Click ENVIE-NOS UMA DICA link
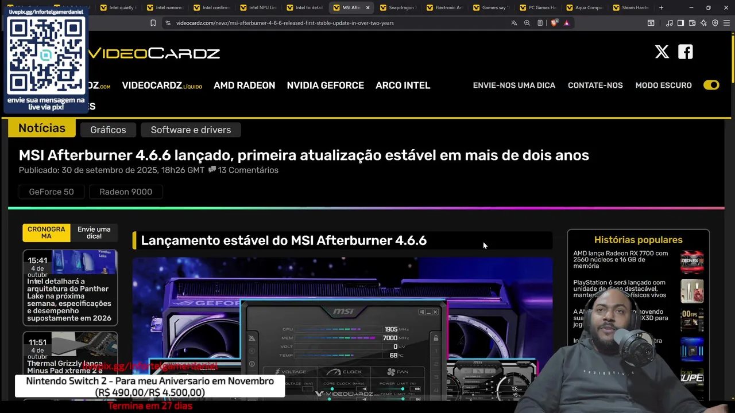 (514, 85)
